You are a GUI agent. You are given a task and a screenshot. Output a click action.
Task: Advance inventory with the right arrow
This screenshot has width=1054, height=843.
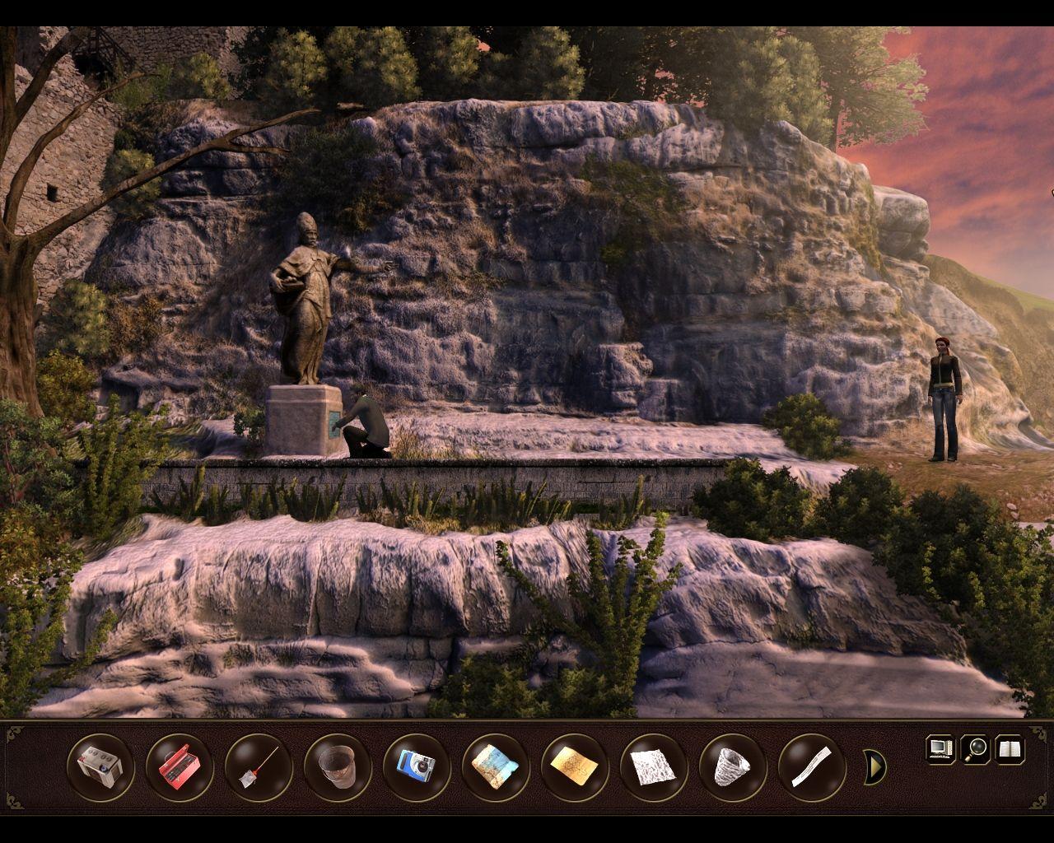(x=874, y=767)
